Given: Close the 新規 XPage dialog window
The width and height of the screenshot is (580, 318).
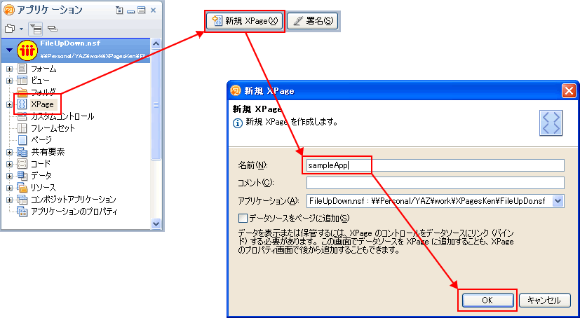Looking at the screenshot, I should coord(568,91).
